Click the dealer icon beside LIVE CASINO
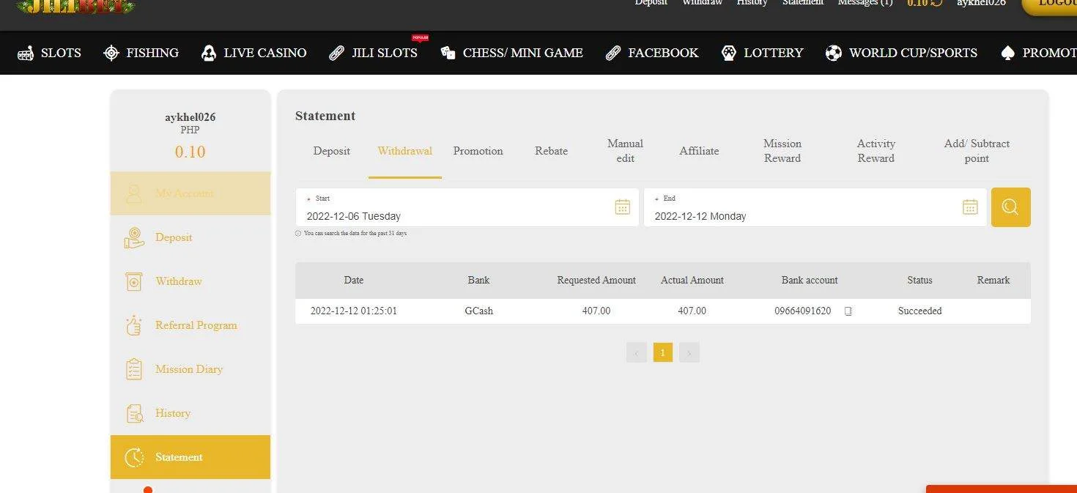Viewport: 1077px width, 493px height. pyautogui.click(x=209, y=53)
